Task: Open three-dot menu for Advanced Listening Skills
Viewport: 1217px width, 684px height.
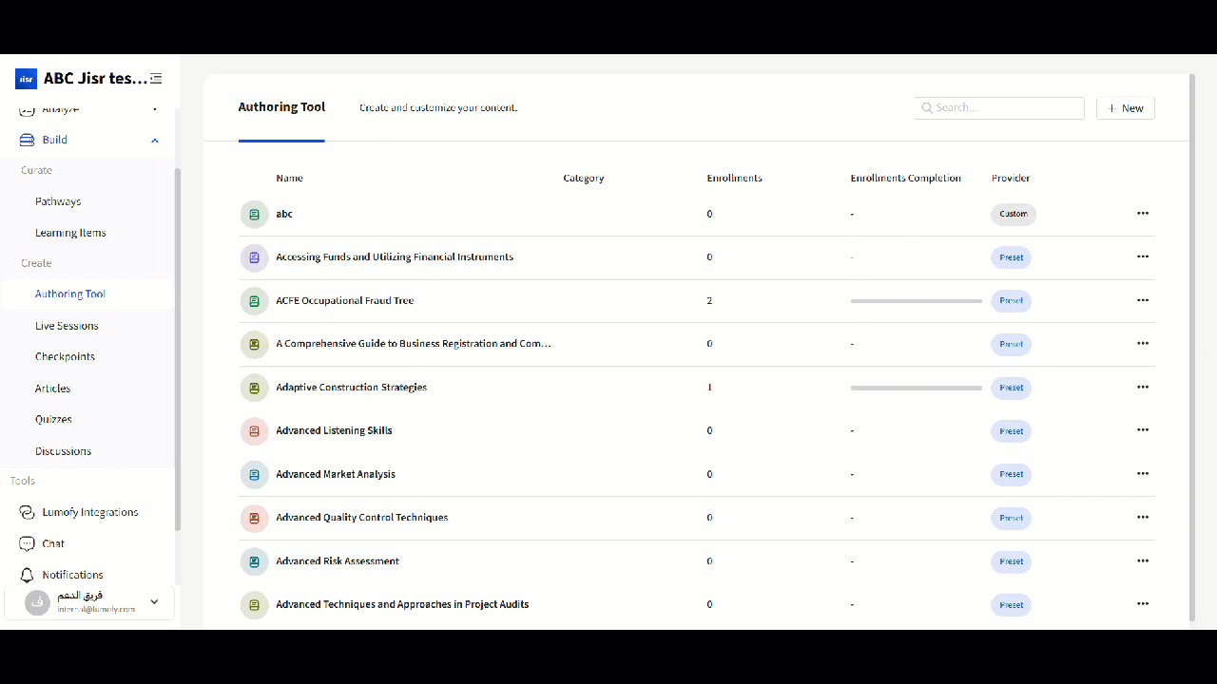Action: pyautogui.click(x=1142, y=430)
